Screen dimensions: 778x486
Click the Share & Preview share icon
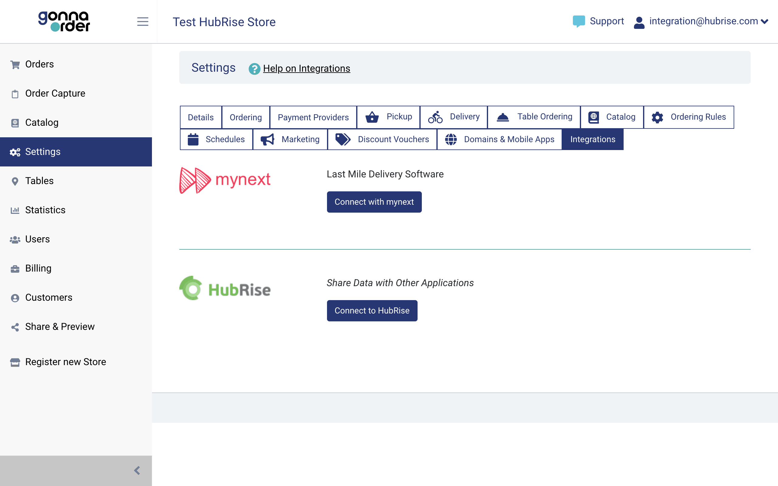coord(15,327)
